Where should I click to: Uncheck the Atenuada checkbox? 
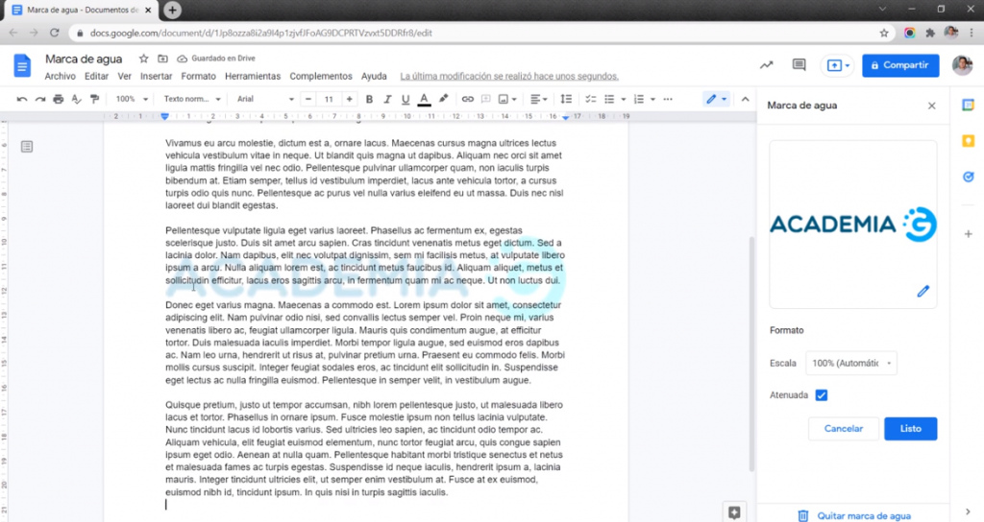821,394
